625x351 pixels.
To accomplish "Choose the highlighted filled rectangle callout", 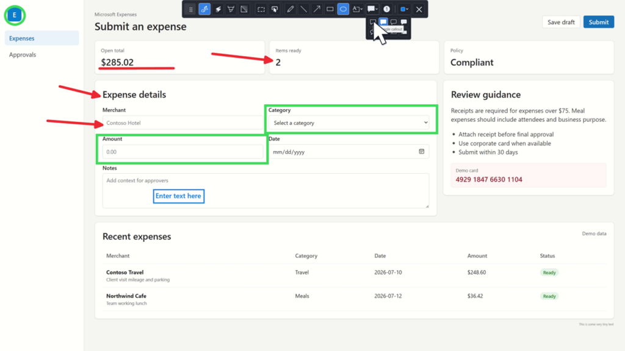I will pyautogui.click(x=383, y=22).
